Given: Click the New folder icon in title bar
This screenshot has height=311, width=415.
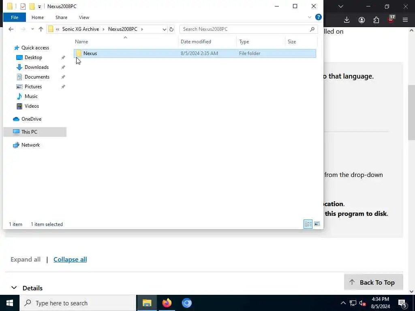Looking at the screenshot, I should tap(32, 6).
